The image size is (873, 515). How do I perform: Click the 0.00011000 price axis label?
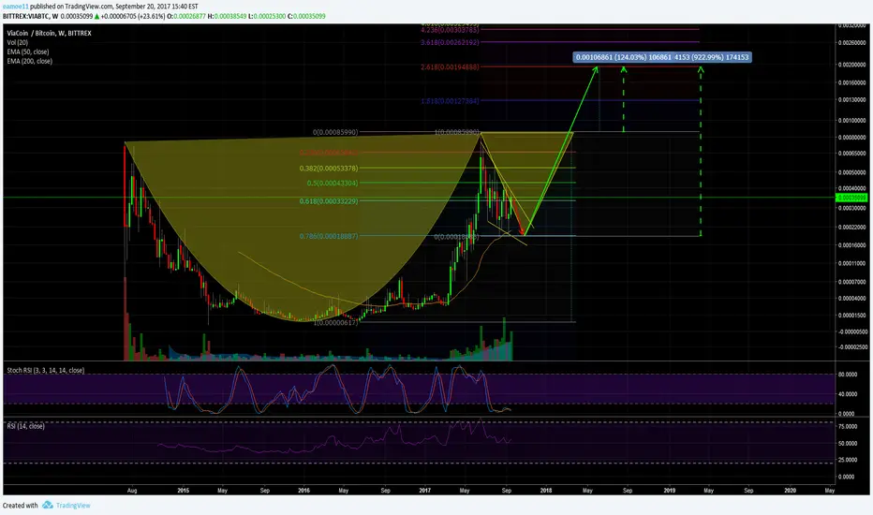coord(851,263)
